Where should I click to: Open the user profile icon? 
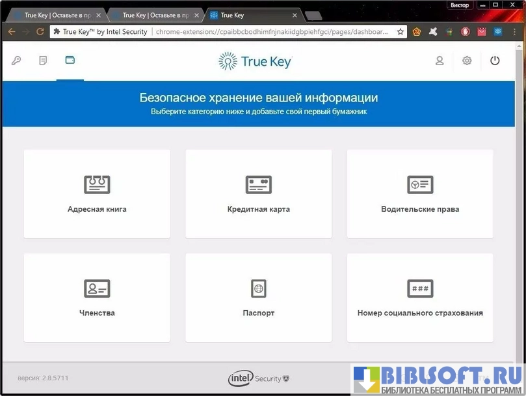[440, 61]
